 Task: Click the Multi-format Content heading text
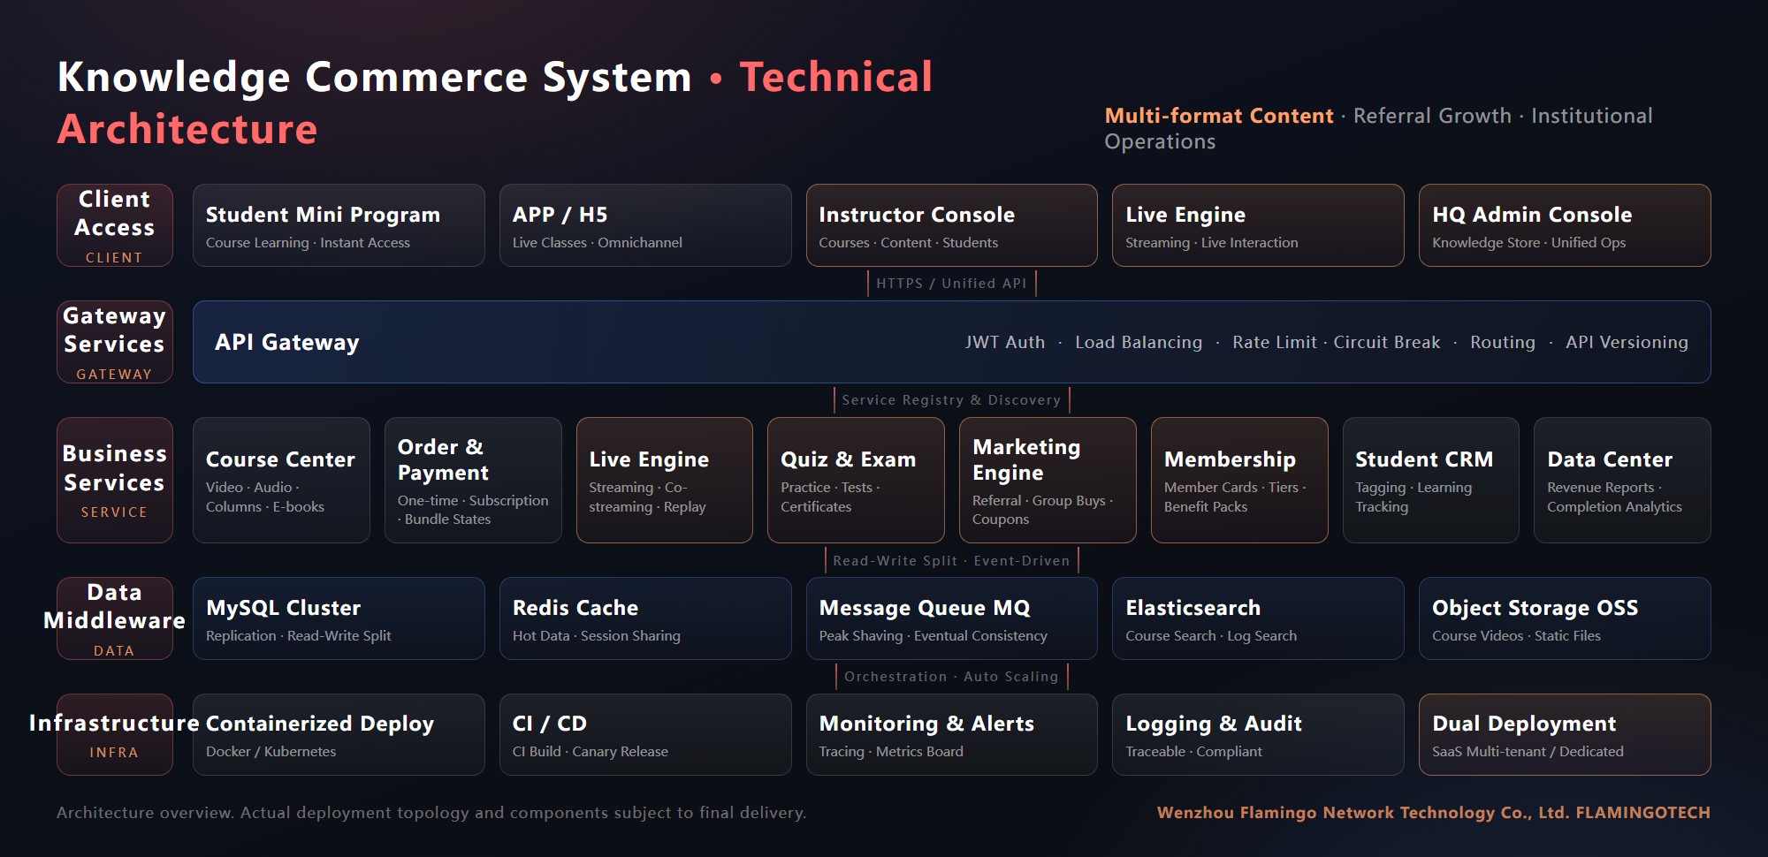coord(1219,116)
